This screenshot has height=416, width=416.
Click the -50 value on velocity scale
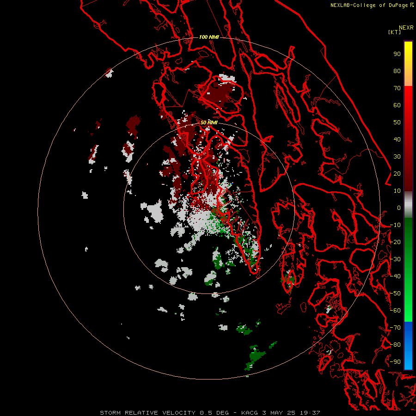click(395, 294)
